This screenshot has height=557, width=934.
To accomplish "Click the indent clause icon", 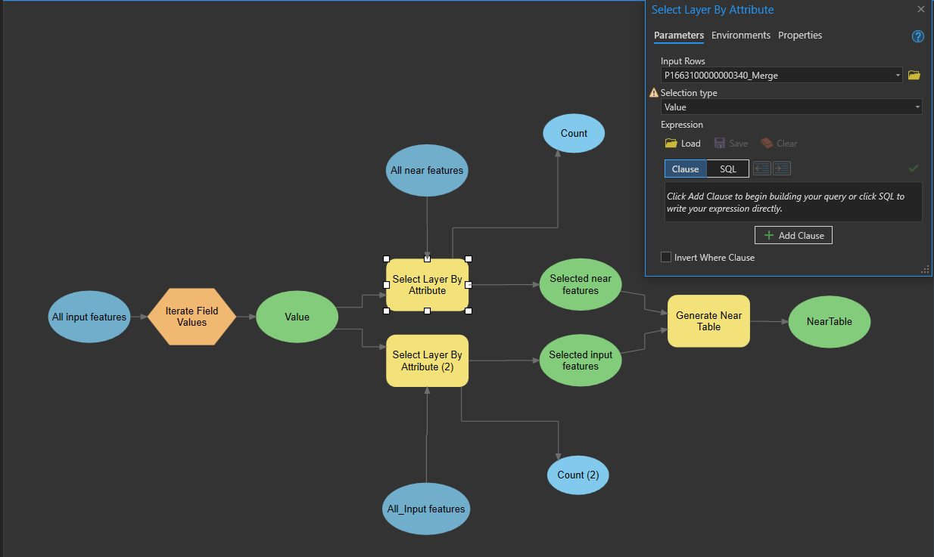I will [782, 169].
